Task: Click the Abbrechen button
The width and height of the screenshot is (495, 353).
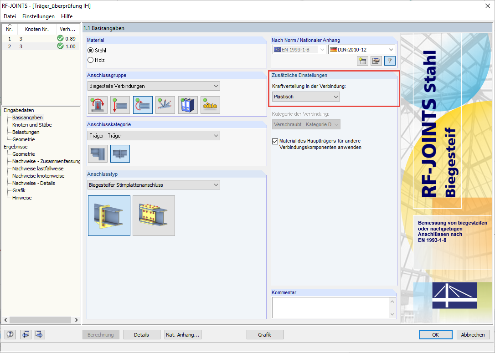Action: 473,335
